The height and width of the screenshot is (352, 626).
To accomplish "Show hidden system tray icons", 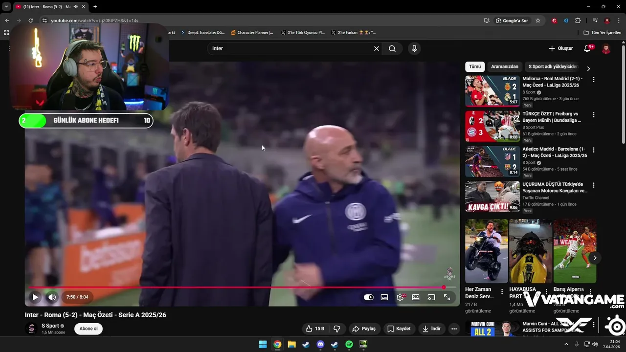I will click(x=566, y=344).
